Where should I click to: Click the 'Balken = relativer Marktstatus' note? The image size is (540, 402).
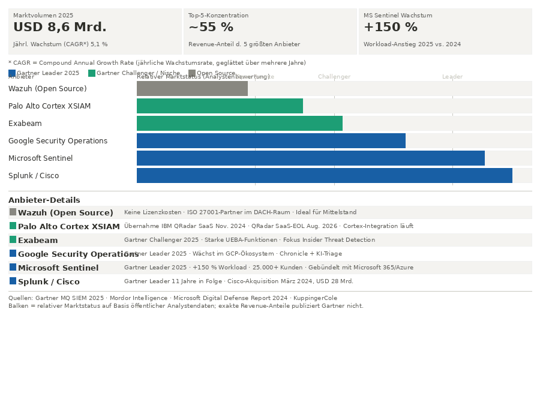click(186, 306)
